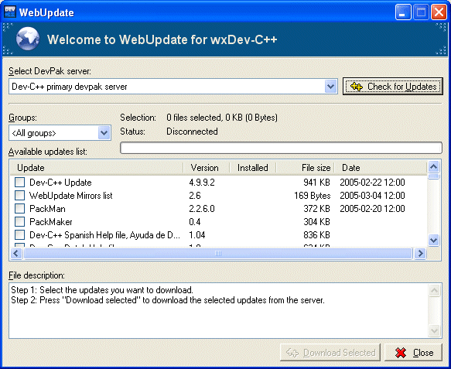Click file size '169 Bytes' cell
The image size is (451, 369).
(313, 196)
